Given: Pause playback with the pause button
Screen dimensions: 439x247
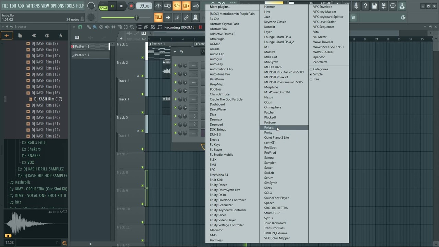Looking at the screenshot, I should (x=112, y=6).
